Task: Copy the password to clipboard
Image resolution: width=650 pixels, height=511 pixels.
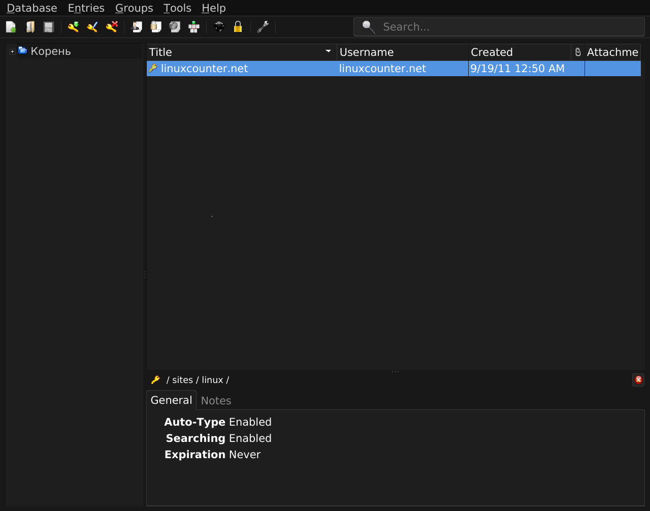Action: pyautogui.click(x=155, y=26)
